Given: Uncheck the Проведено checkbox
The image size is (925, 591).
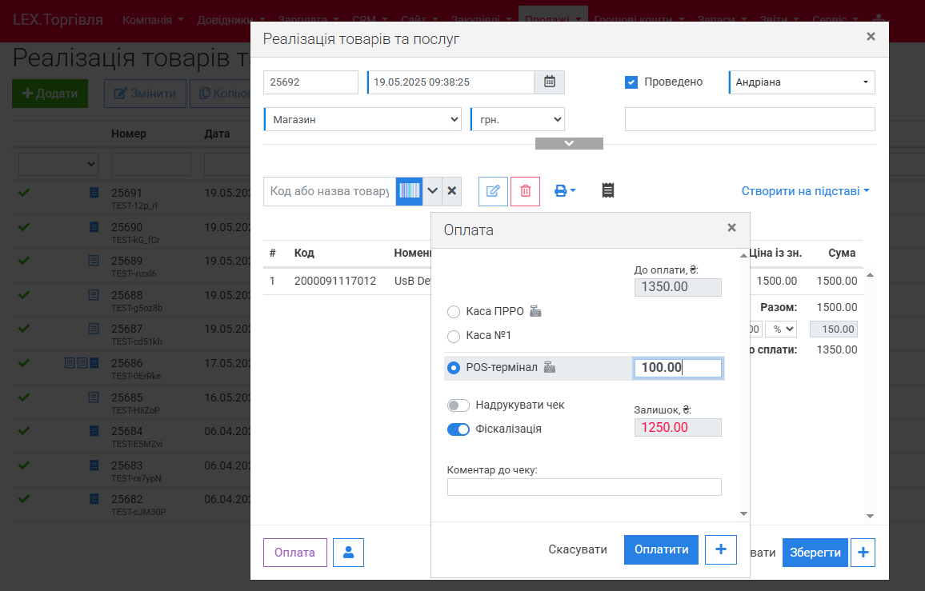Looking at the screenshot, I should pyautogui.click(x=631, y=82).
